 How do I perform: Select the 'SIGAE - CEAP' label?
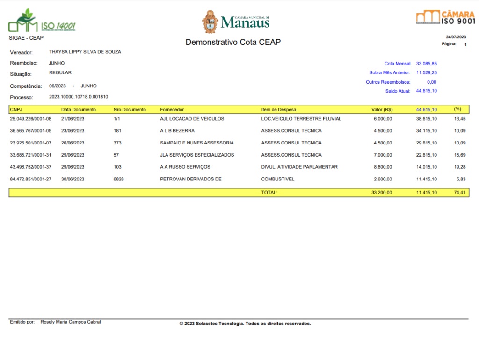pos(26,38)
